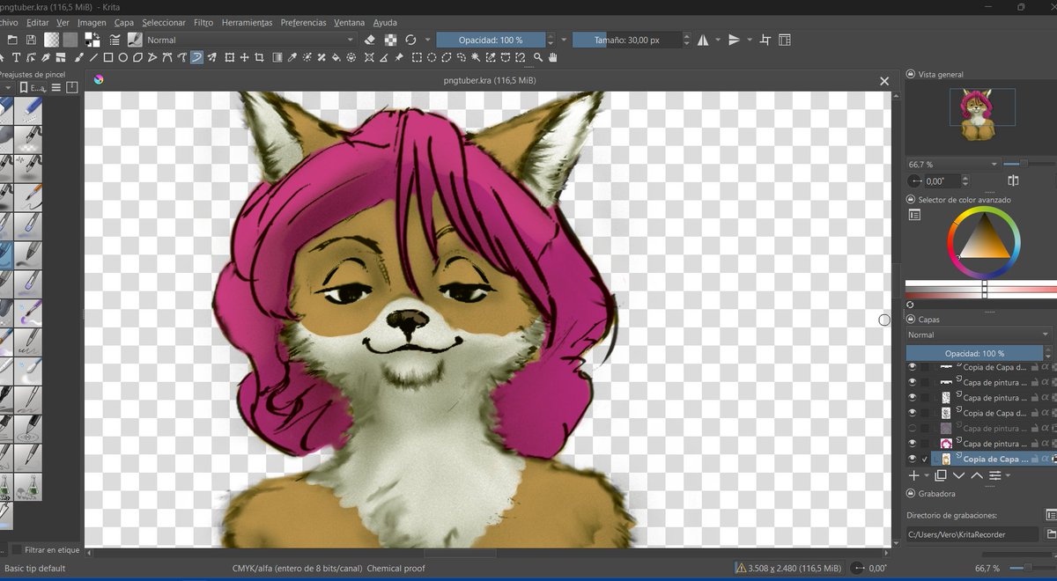Open the Herramientas menu

click(x=247, y=22)
